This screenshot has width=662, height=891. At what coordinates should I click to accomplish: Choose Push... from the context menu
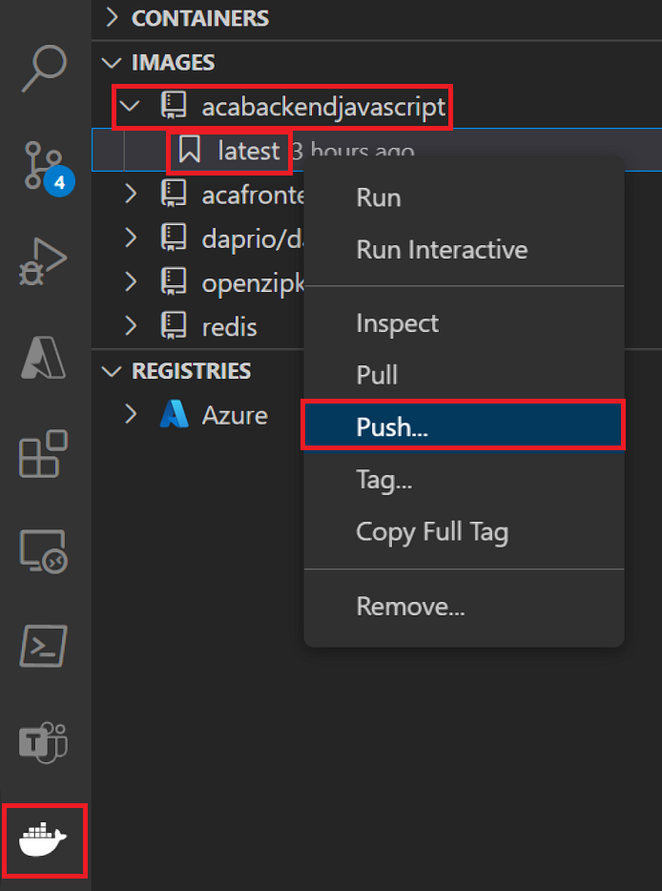[392, 426]
